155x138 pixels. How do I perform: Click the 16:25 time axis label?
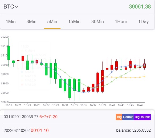click(x=37, y=105)
